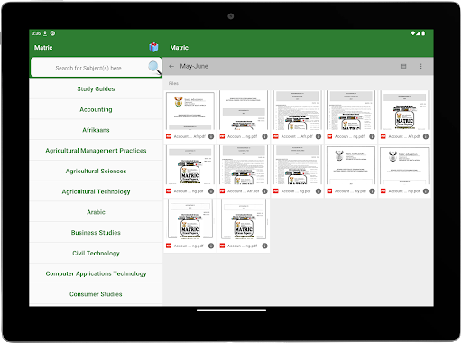
Task: Focus the Search for Subject(s) field
Action: (x=88, y=68)
